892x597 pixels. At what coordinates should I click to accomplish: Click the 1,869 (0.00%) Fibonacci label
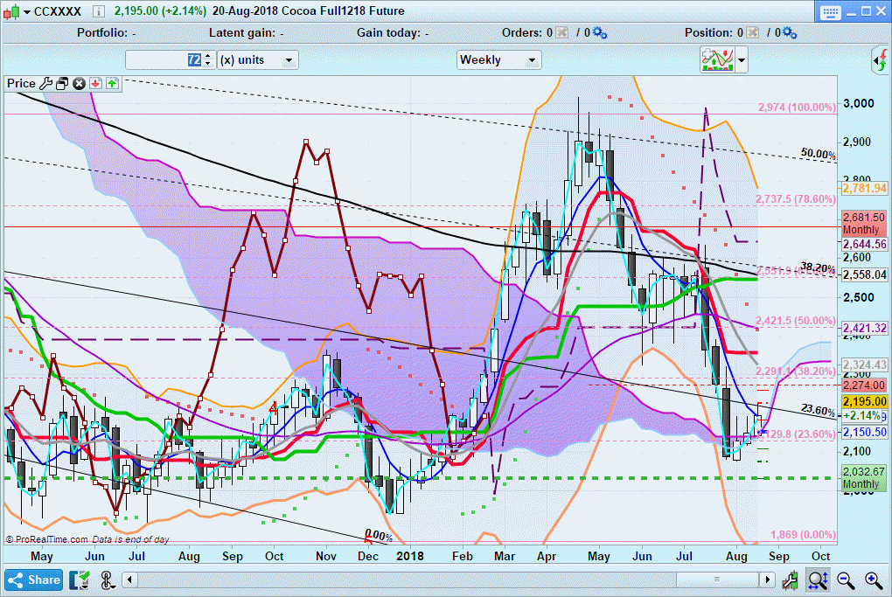(803, 534)
